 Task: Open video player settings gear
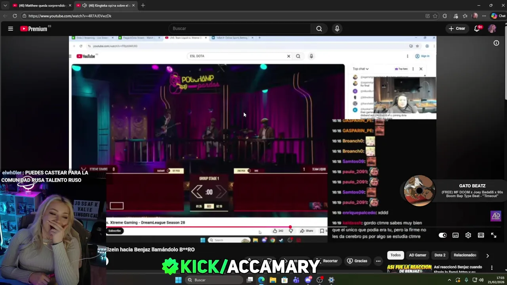[468, 235]
